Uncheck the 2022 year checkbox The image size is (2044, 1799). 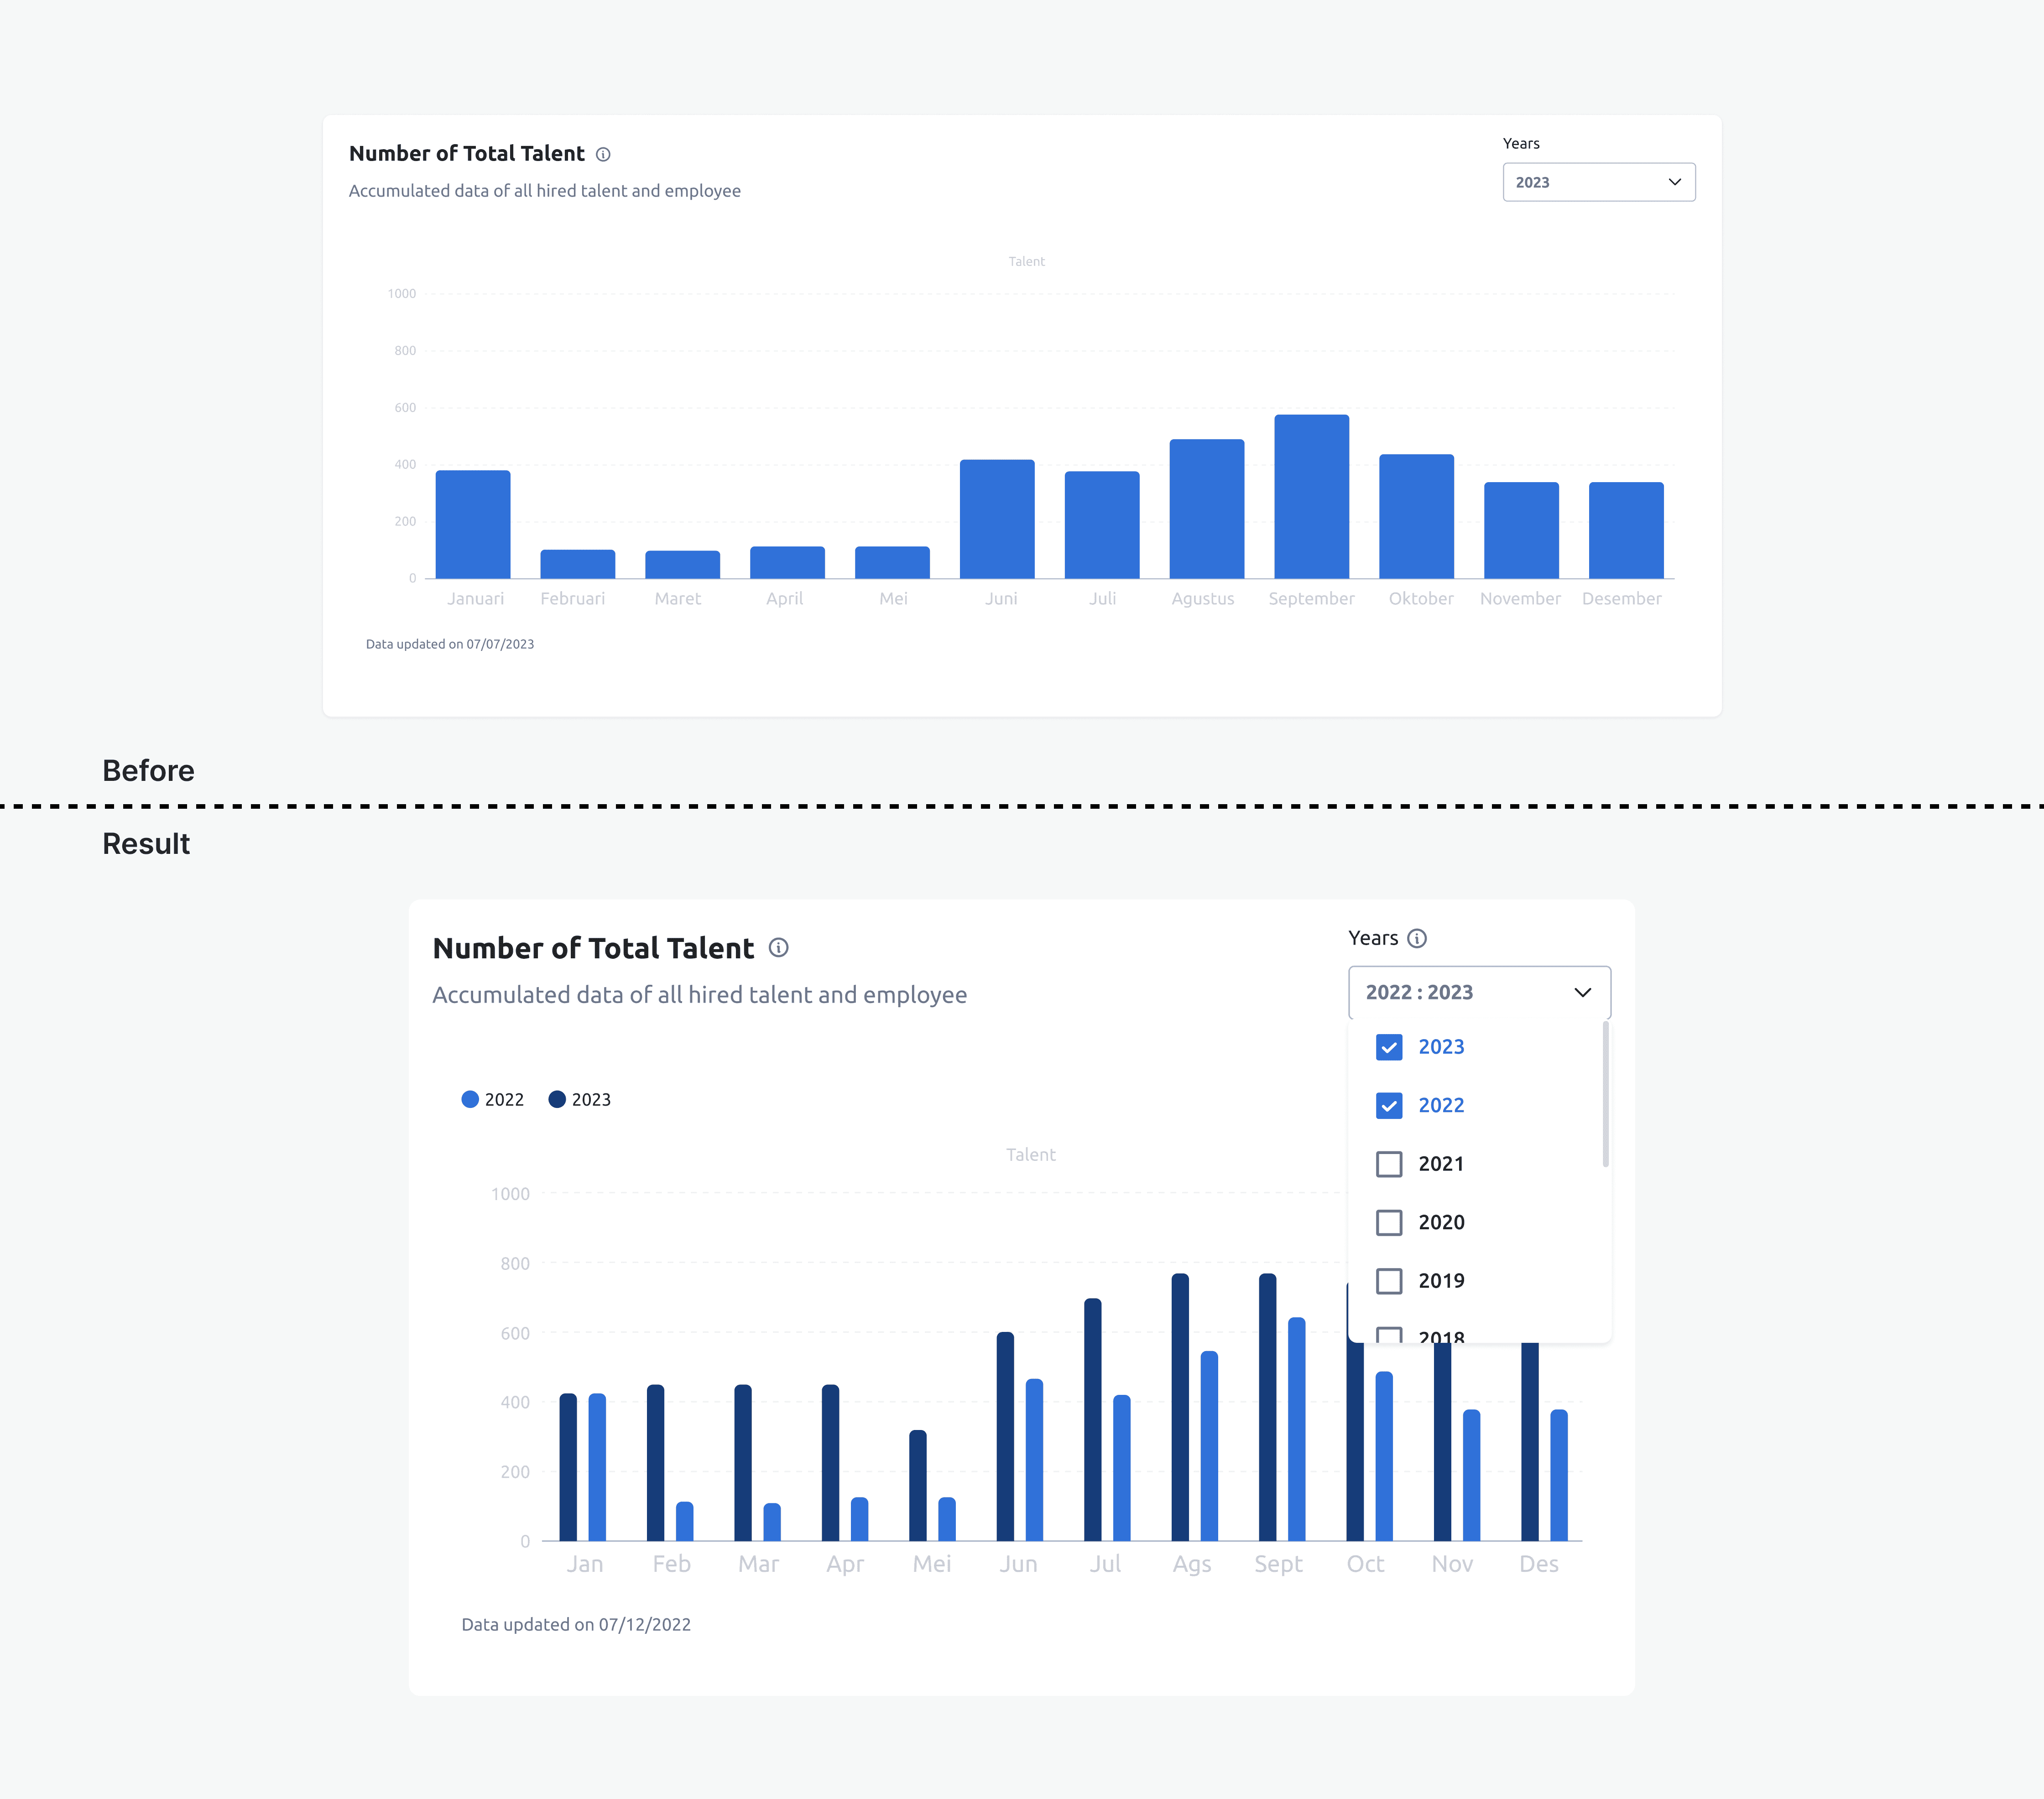(1389, 1105)
